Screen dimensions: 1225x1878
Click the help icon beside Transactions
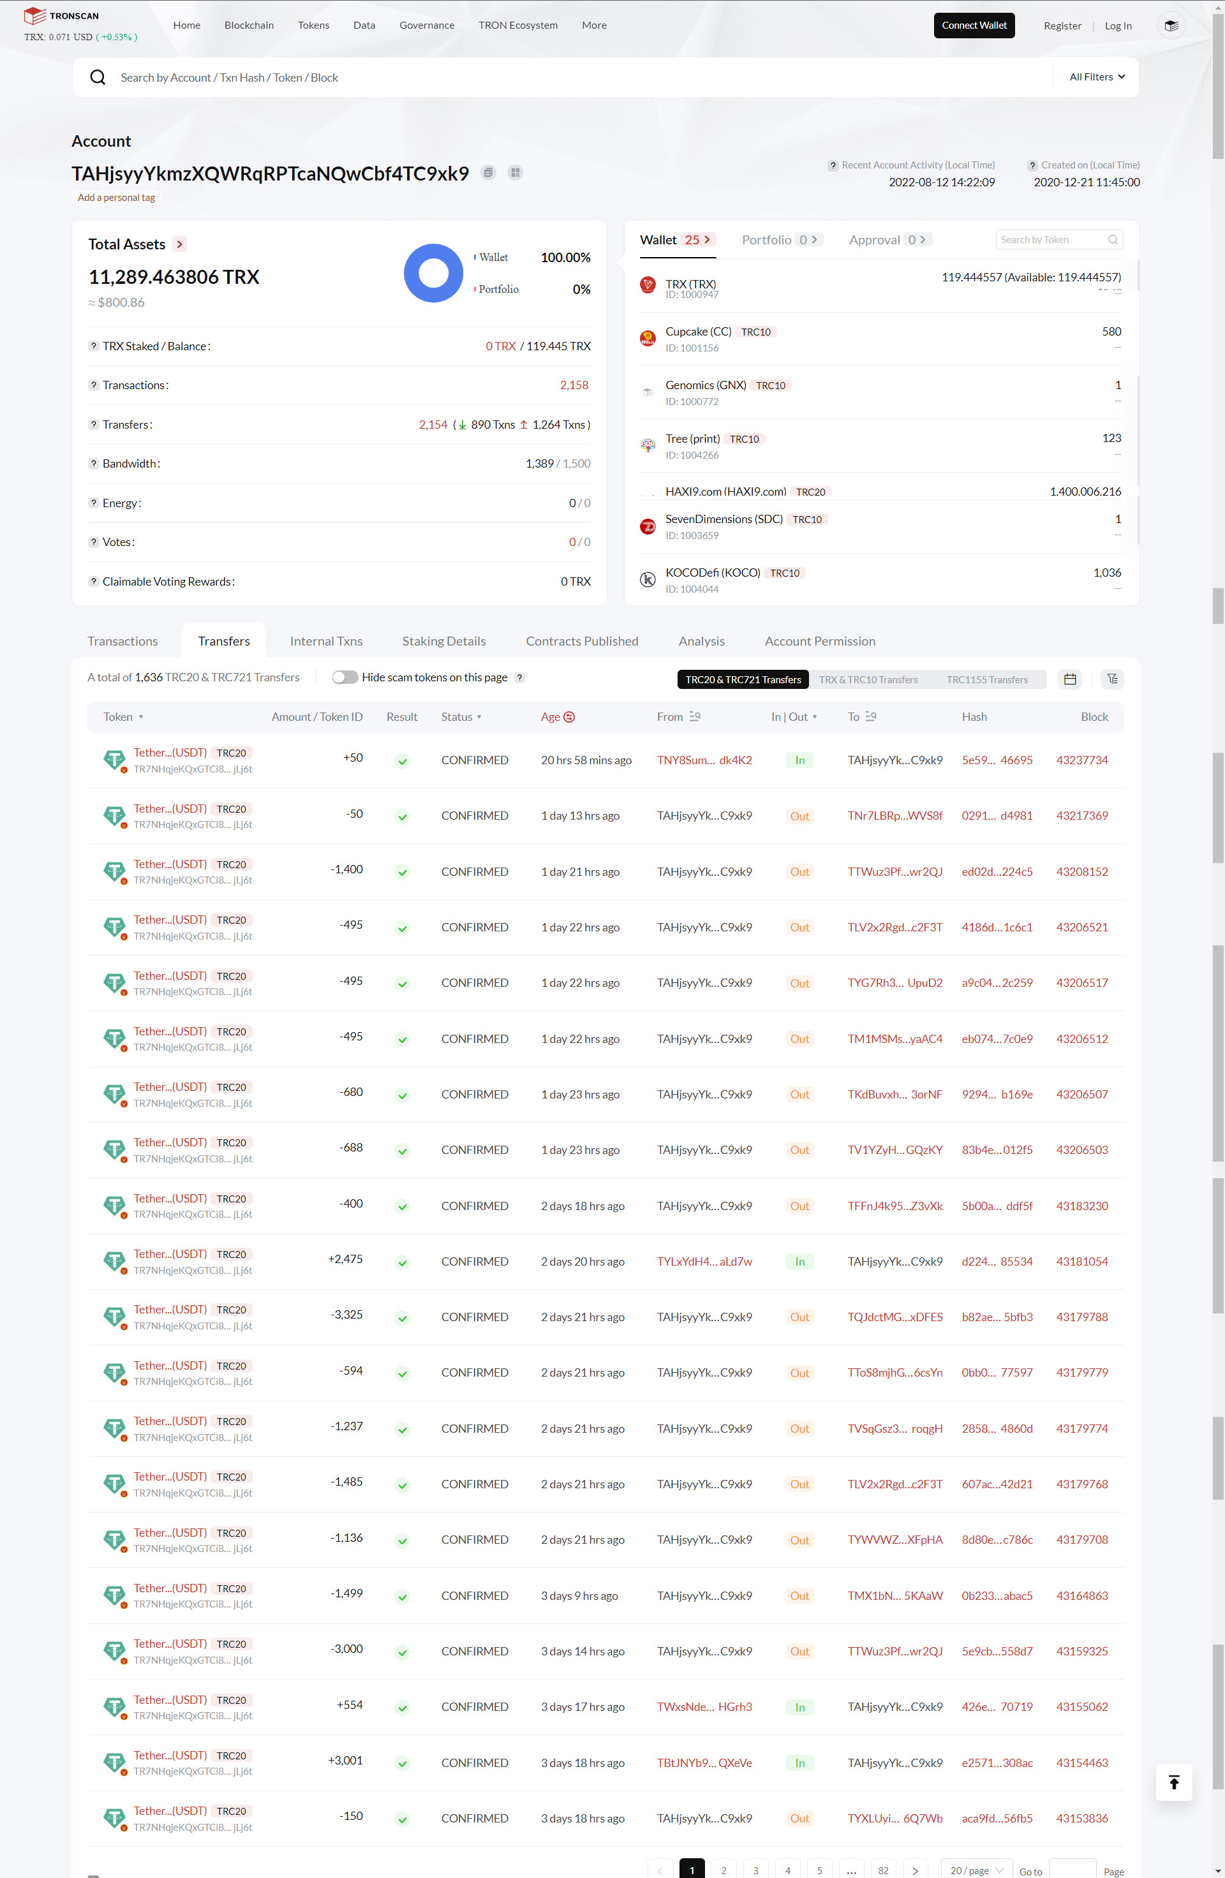(93, 385)
